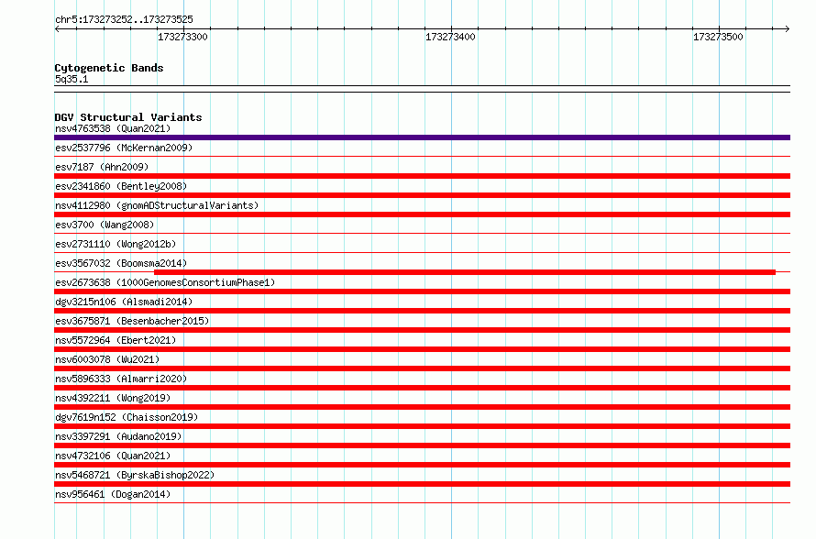
Task: Open the esv7187 (Ahn2009) variant label
Action: pyautogui.click(x=102, y=167)
